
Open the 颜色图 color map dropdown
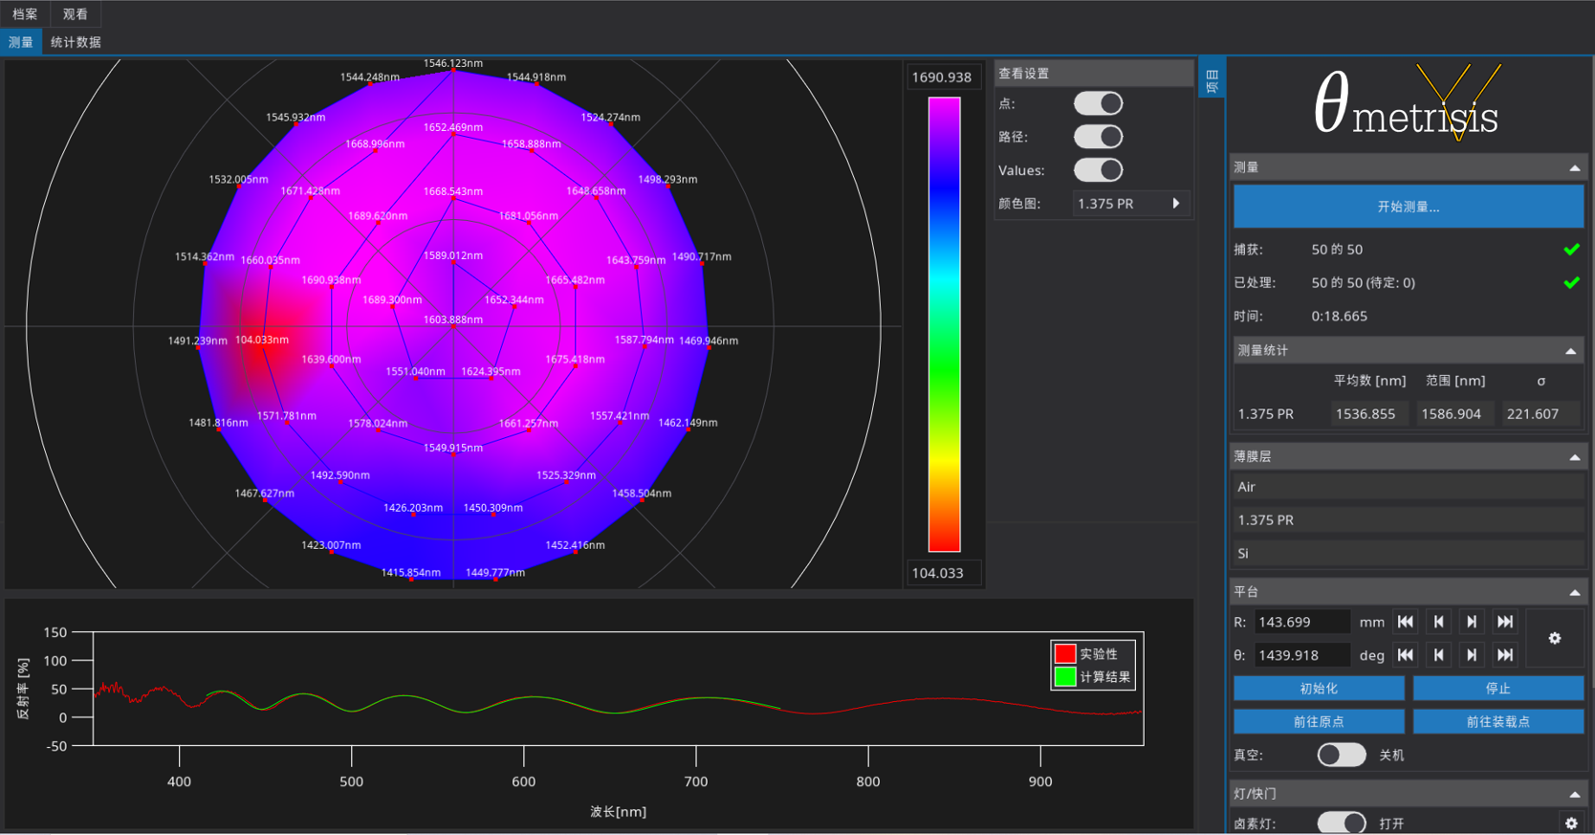pos(1130,204)
